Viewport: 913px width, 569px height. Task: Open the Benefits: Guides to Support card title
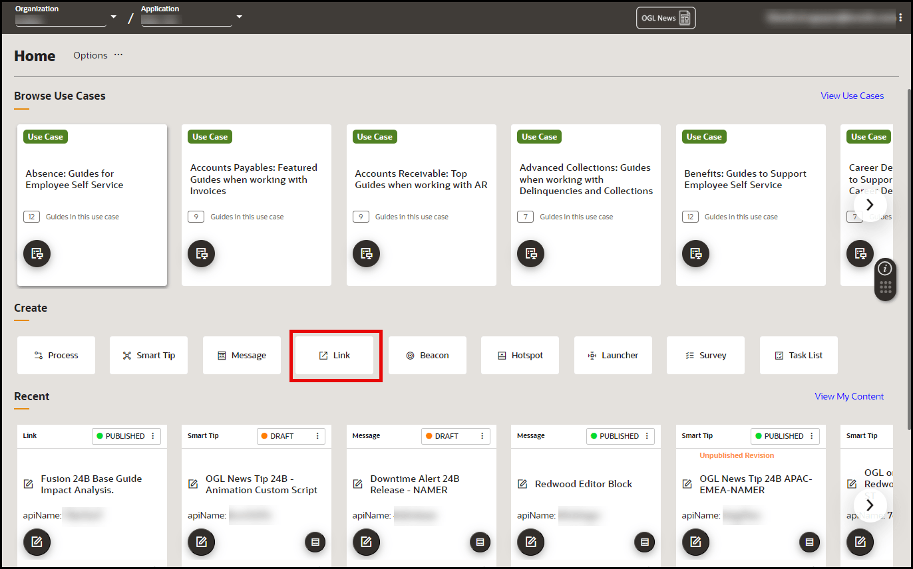coord(745,179)
